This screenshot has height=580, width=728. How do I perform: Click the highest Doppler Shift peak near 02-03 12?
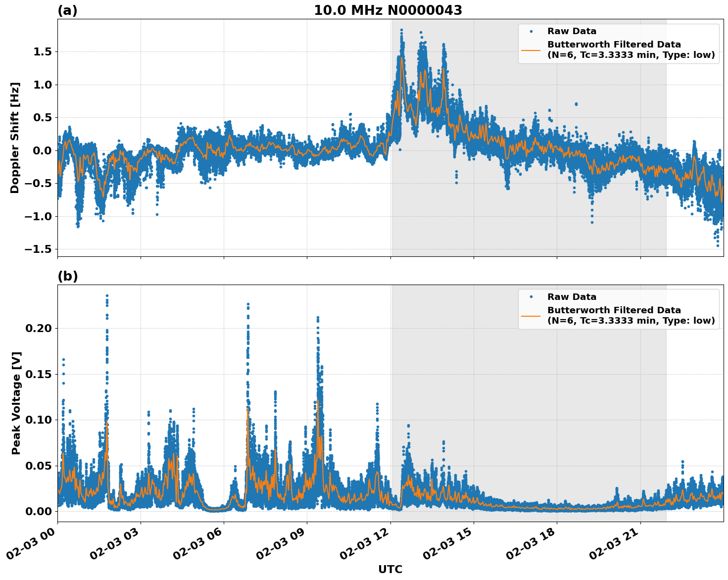tap(401, 31)
